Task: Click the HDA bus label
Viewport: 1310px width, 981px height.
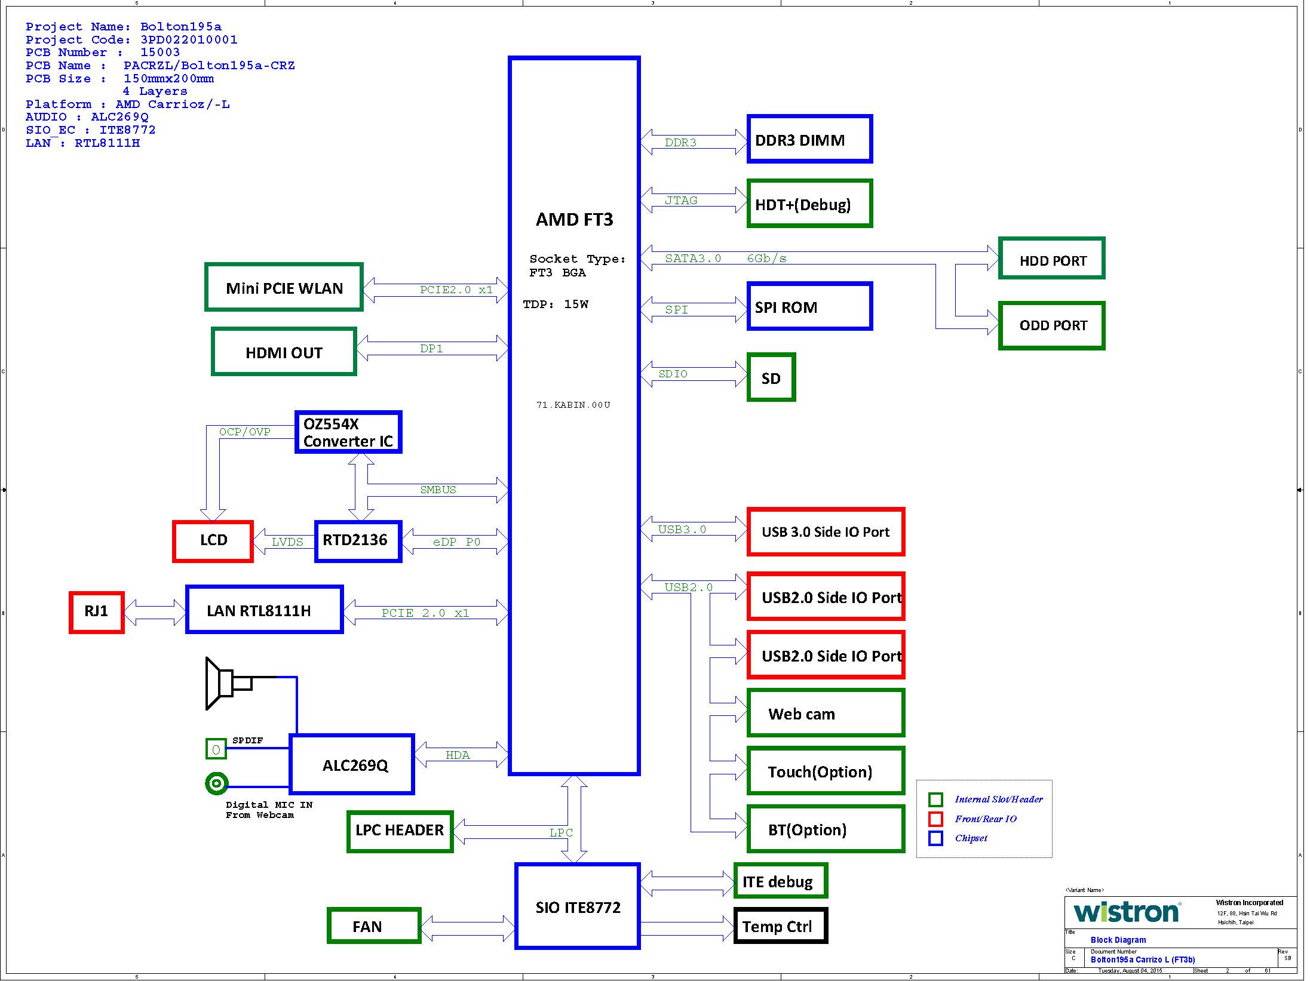Action: (x=458, y=755)
